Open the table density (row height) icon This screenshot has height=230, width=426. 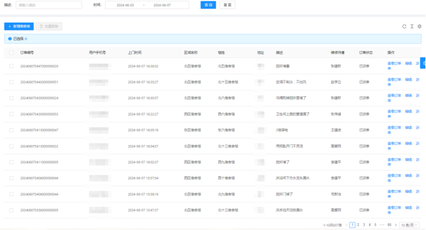(412, 26)
